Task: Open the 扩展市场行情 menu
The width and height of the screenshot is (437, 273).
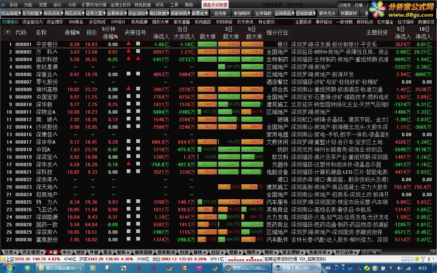Action: click(x=94, y=5)
